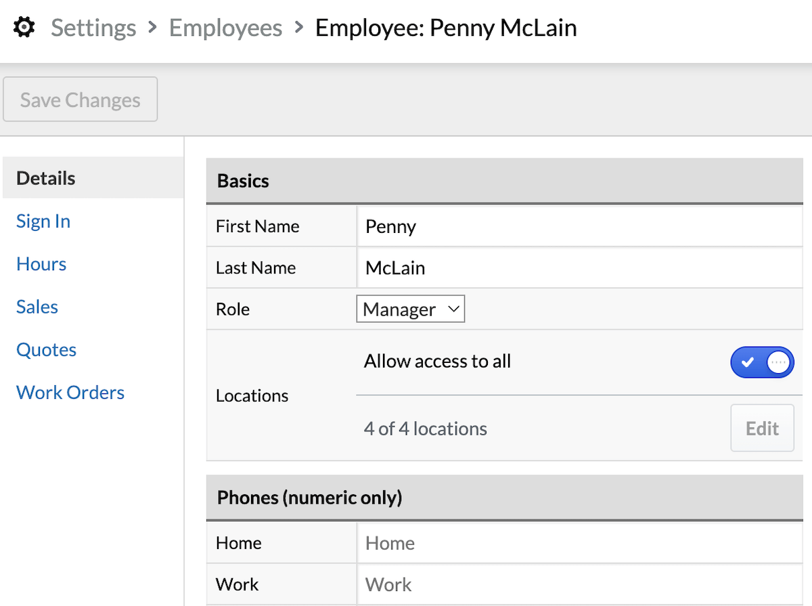Screen dimensions: 812x606
Task: Click the Basics section header
Action: 242,181
